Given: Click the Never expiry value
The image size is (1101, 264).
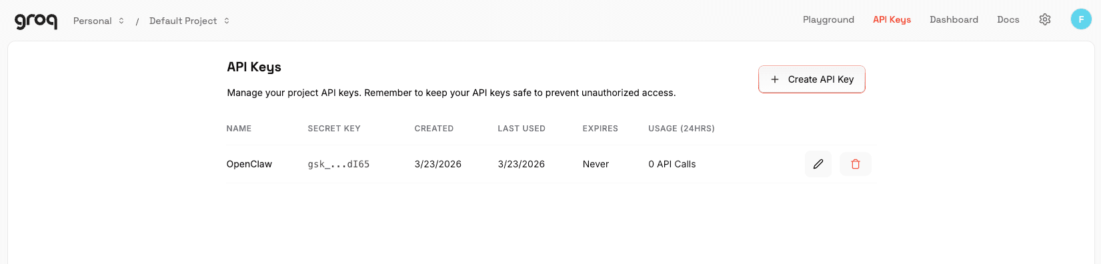Looking at the screenshot, I should 596,164.
